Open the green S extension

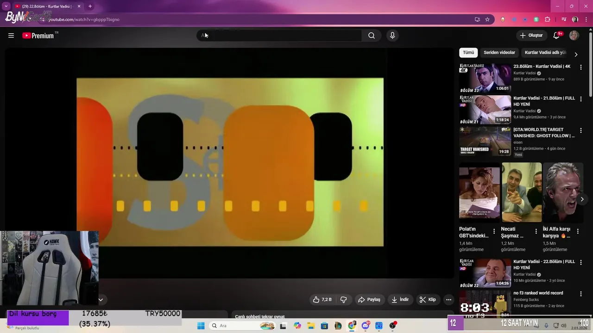pos(536,19)
